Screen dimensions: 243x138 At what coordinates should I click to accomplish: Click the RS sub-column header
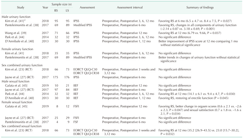coord(57,10)
